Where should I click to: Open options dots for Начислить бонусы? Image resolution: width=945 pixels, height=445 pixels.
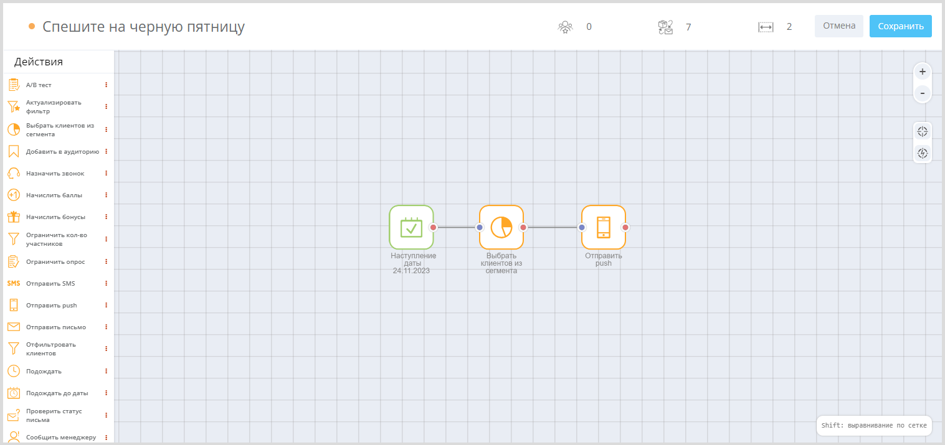click(x=106, y=217)
